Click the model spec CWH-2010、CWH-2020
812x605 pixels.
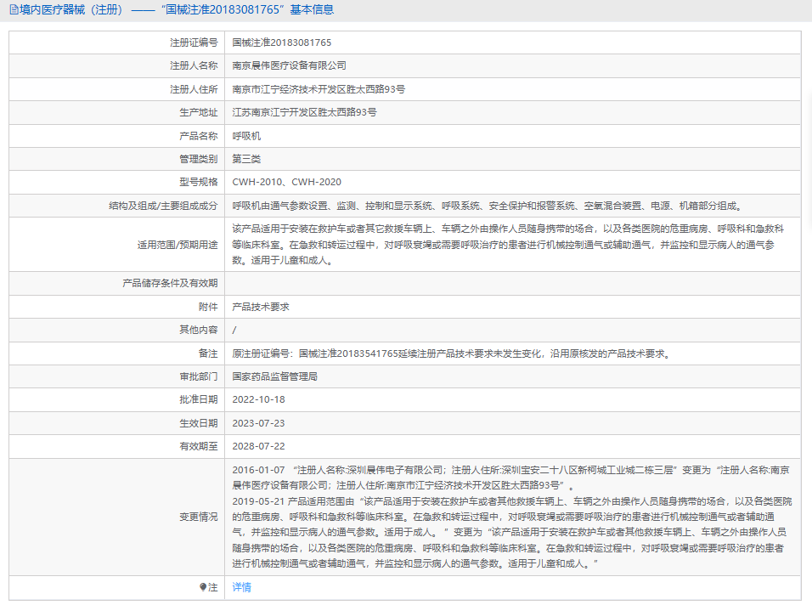click(287, 182)
